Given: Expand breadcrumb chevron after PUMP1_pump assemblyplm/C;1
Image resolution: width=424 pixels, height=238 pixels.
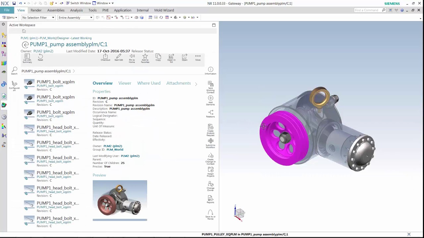Looking at the screenshot, I should (x=74, y=71).
